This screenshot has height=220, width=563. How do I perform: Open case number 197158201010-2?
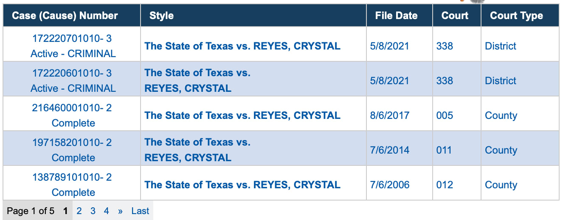[72, 143]
